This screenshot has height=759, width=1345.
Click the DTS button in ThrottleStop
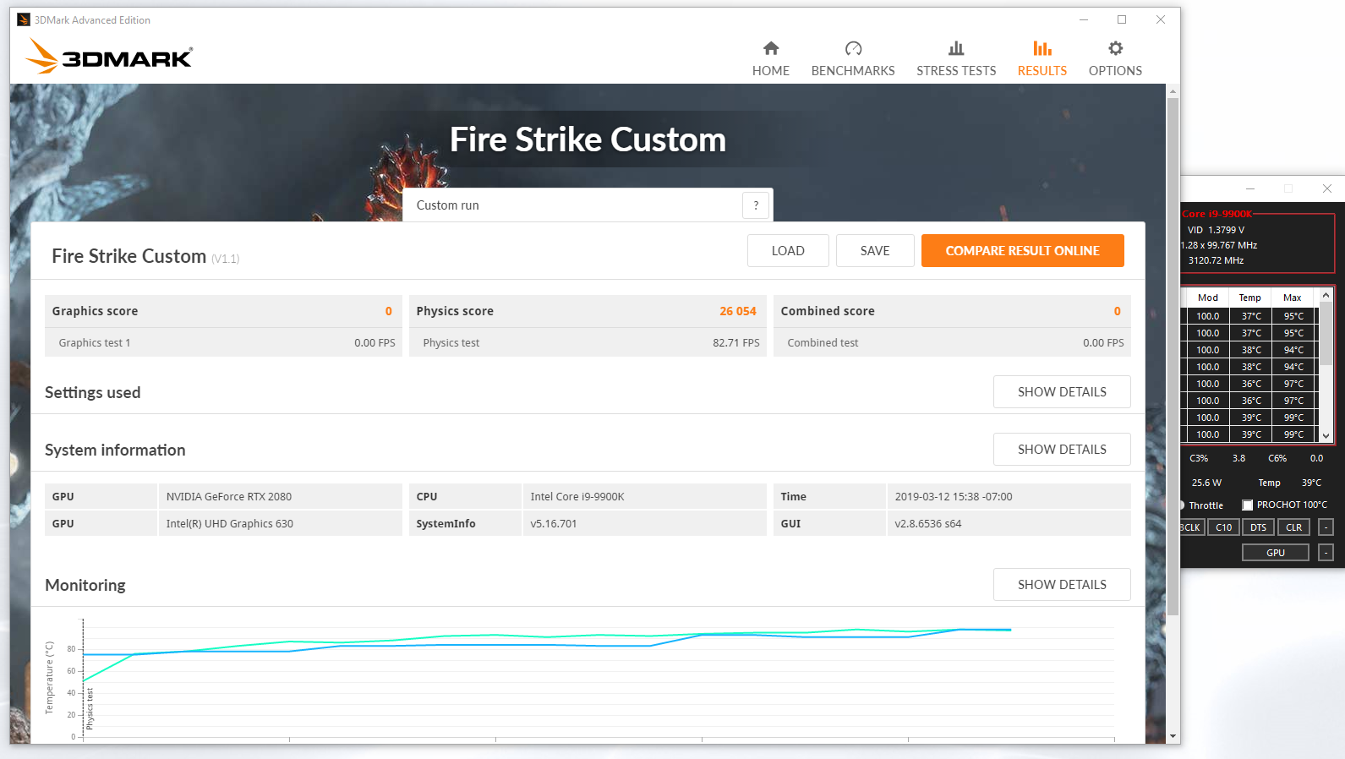coord(1259,527)
